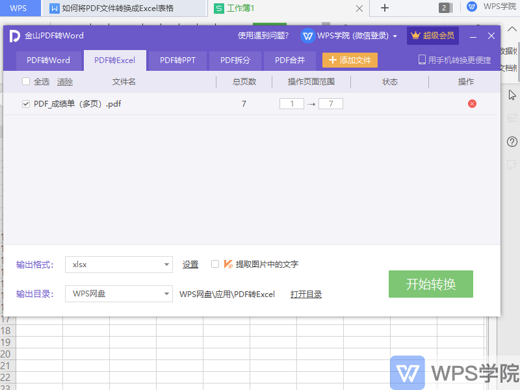Viewport: 520px width, 390px height.
Task: Click the 用手机转换更便捷 link
Action: [460, 60]
